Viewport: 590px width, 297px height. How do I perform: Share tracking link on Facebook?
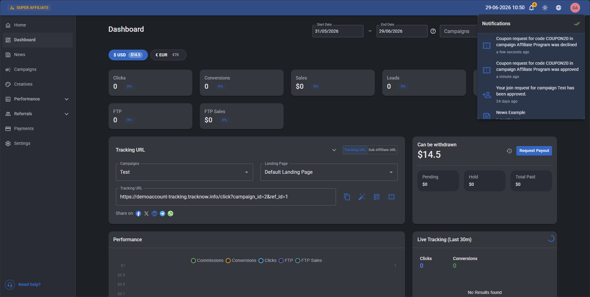[138, 214]
